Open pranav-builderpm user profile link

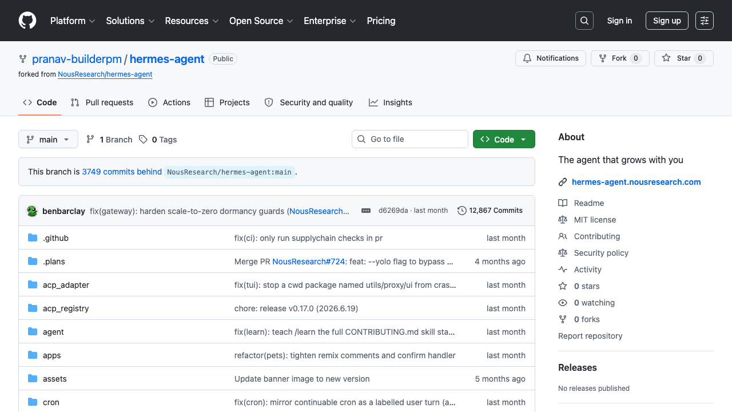pyautogui.click(x=77, y=59)
